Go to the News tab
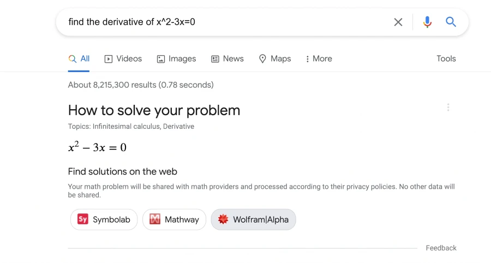Screen dimensions: 491x263 227,58
